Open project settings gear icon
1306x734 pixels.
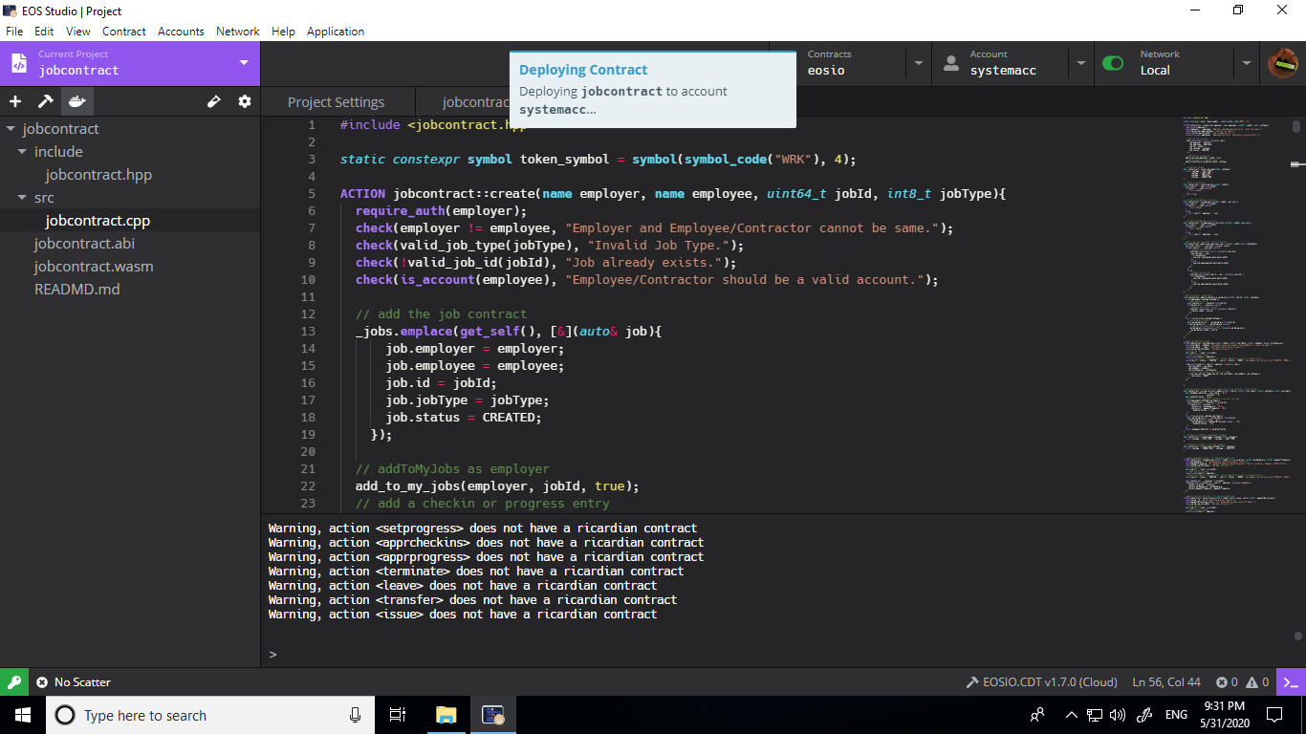click(245, 101)
